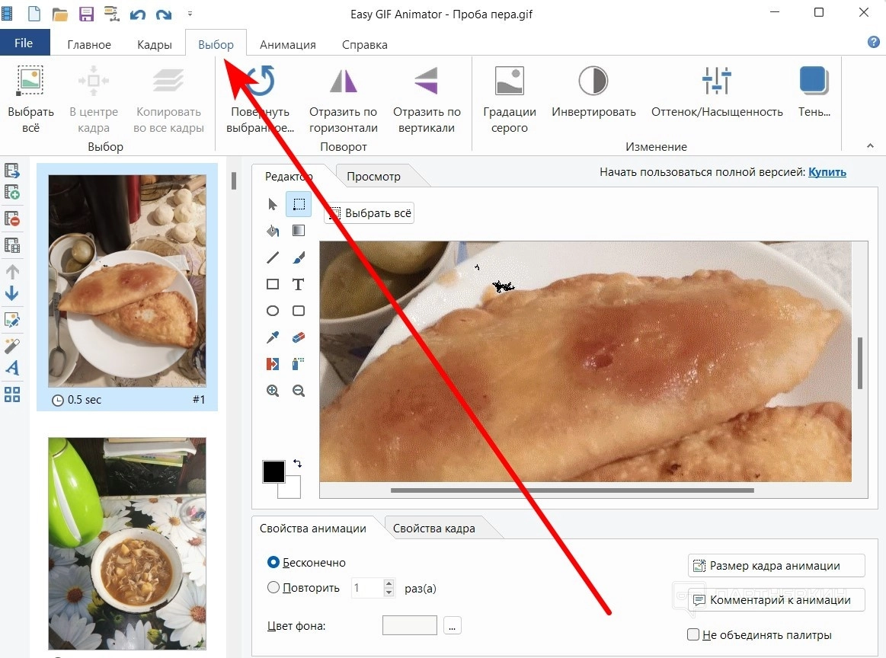Click Комментарий к анимации button
Screen dimensions: 886x658
[776, 600]
